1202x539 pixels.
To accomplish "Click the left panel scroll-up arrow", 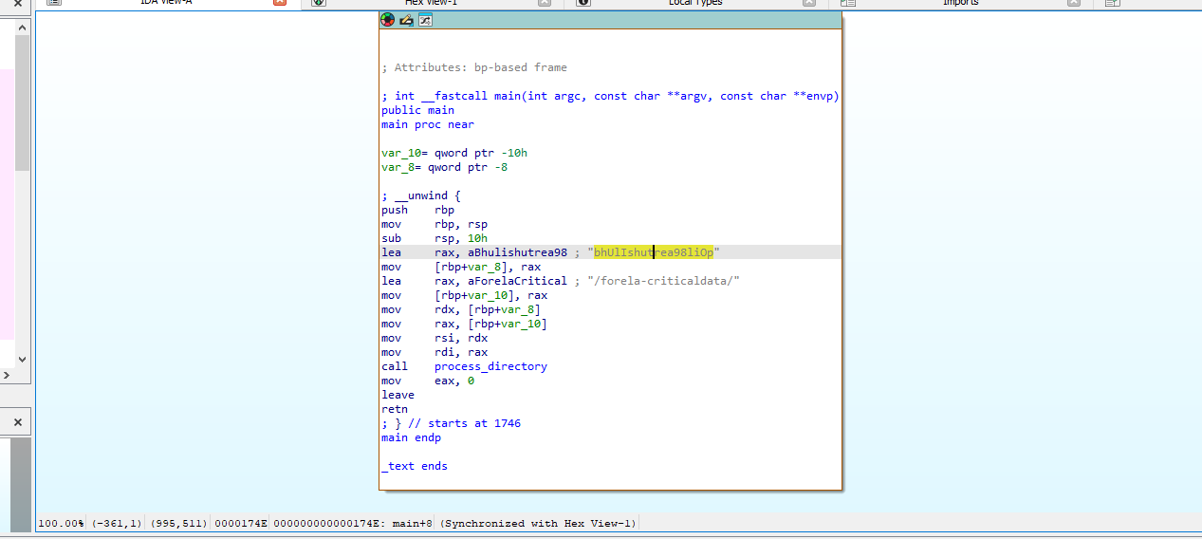I will tap(22, 27).
